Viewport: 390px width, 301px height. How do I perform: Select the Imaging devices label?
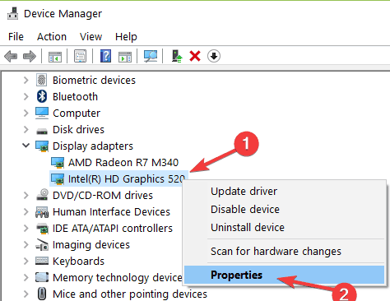91,245
